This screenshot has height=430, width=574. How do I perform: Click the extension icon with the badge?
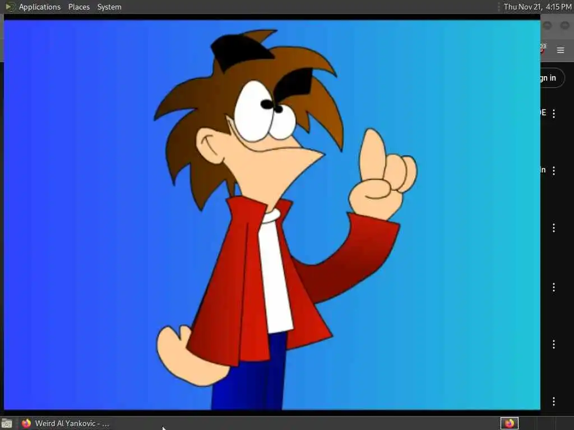tap(542, 48)
